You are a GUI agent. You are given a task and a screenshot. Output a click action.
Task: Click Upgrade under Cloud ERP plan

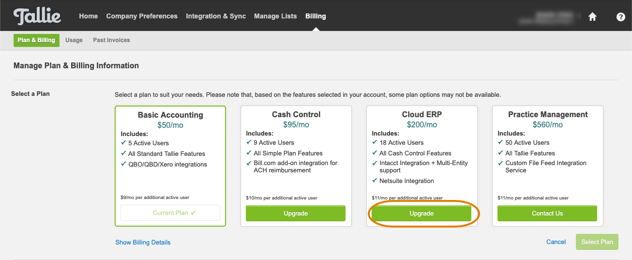point(421,214)
